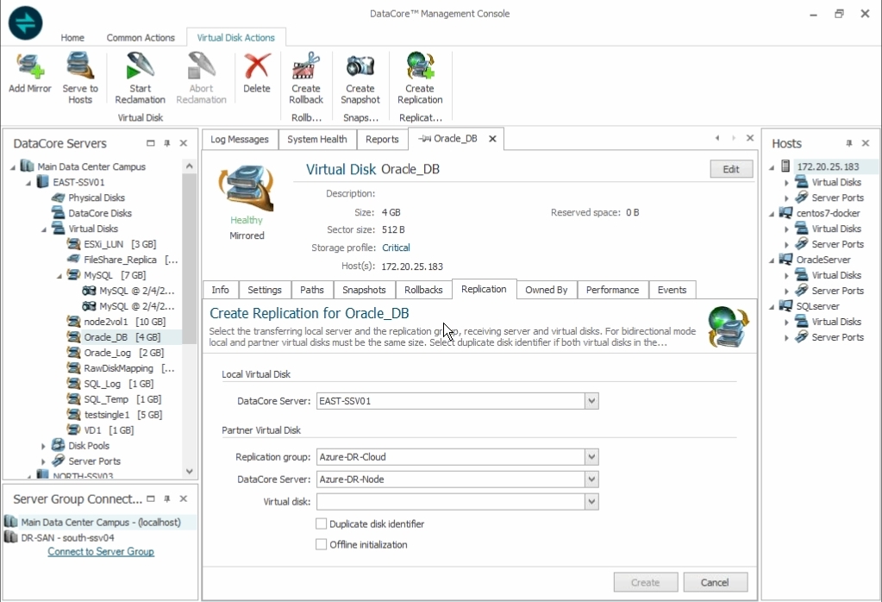The width and height of the screenshot is (882, 602).
Task: Switch to the System Health tab
Action: point(317,140)
